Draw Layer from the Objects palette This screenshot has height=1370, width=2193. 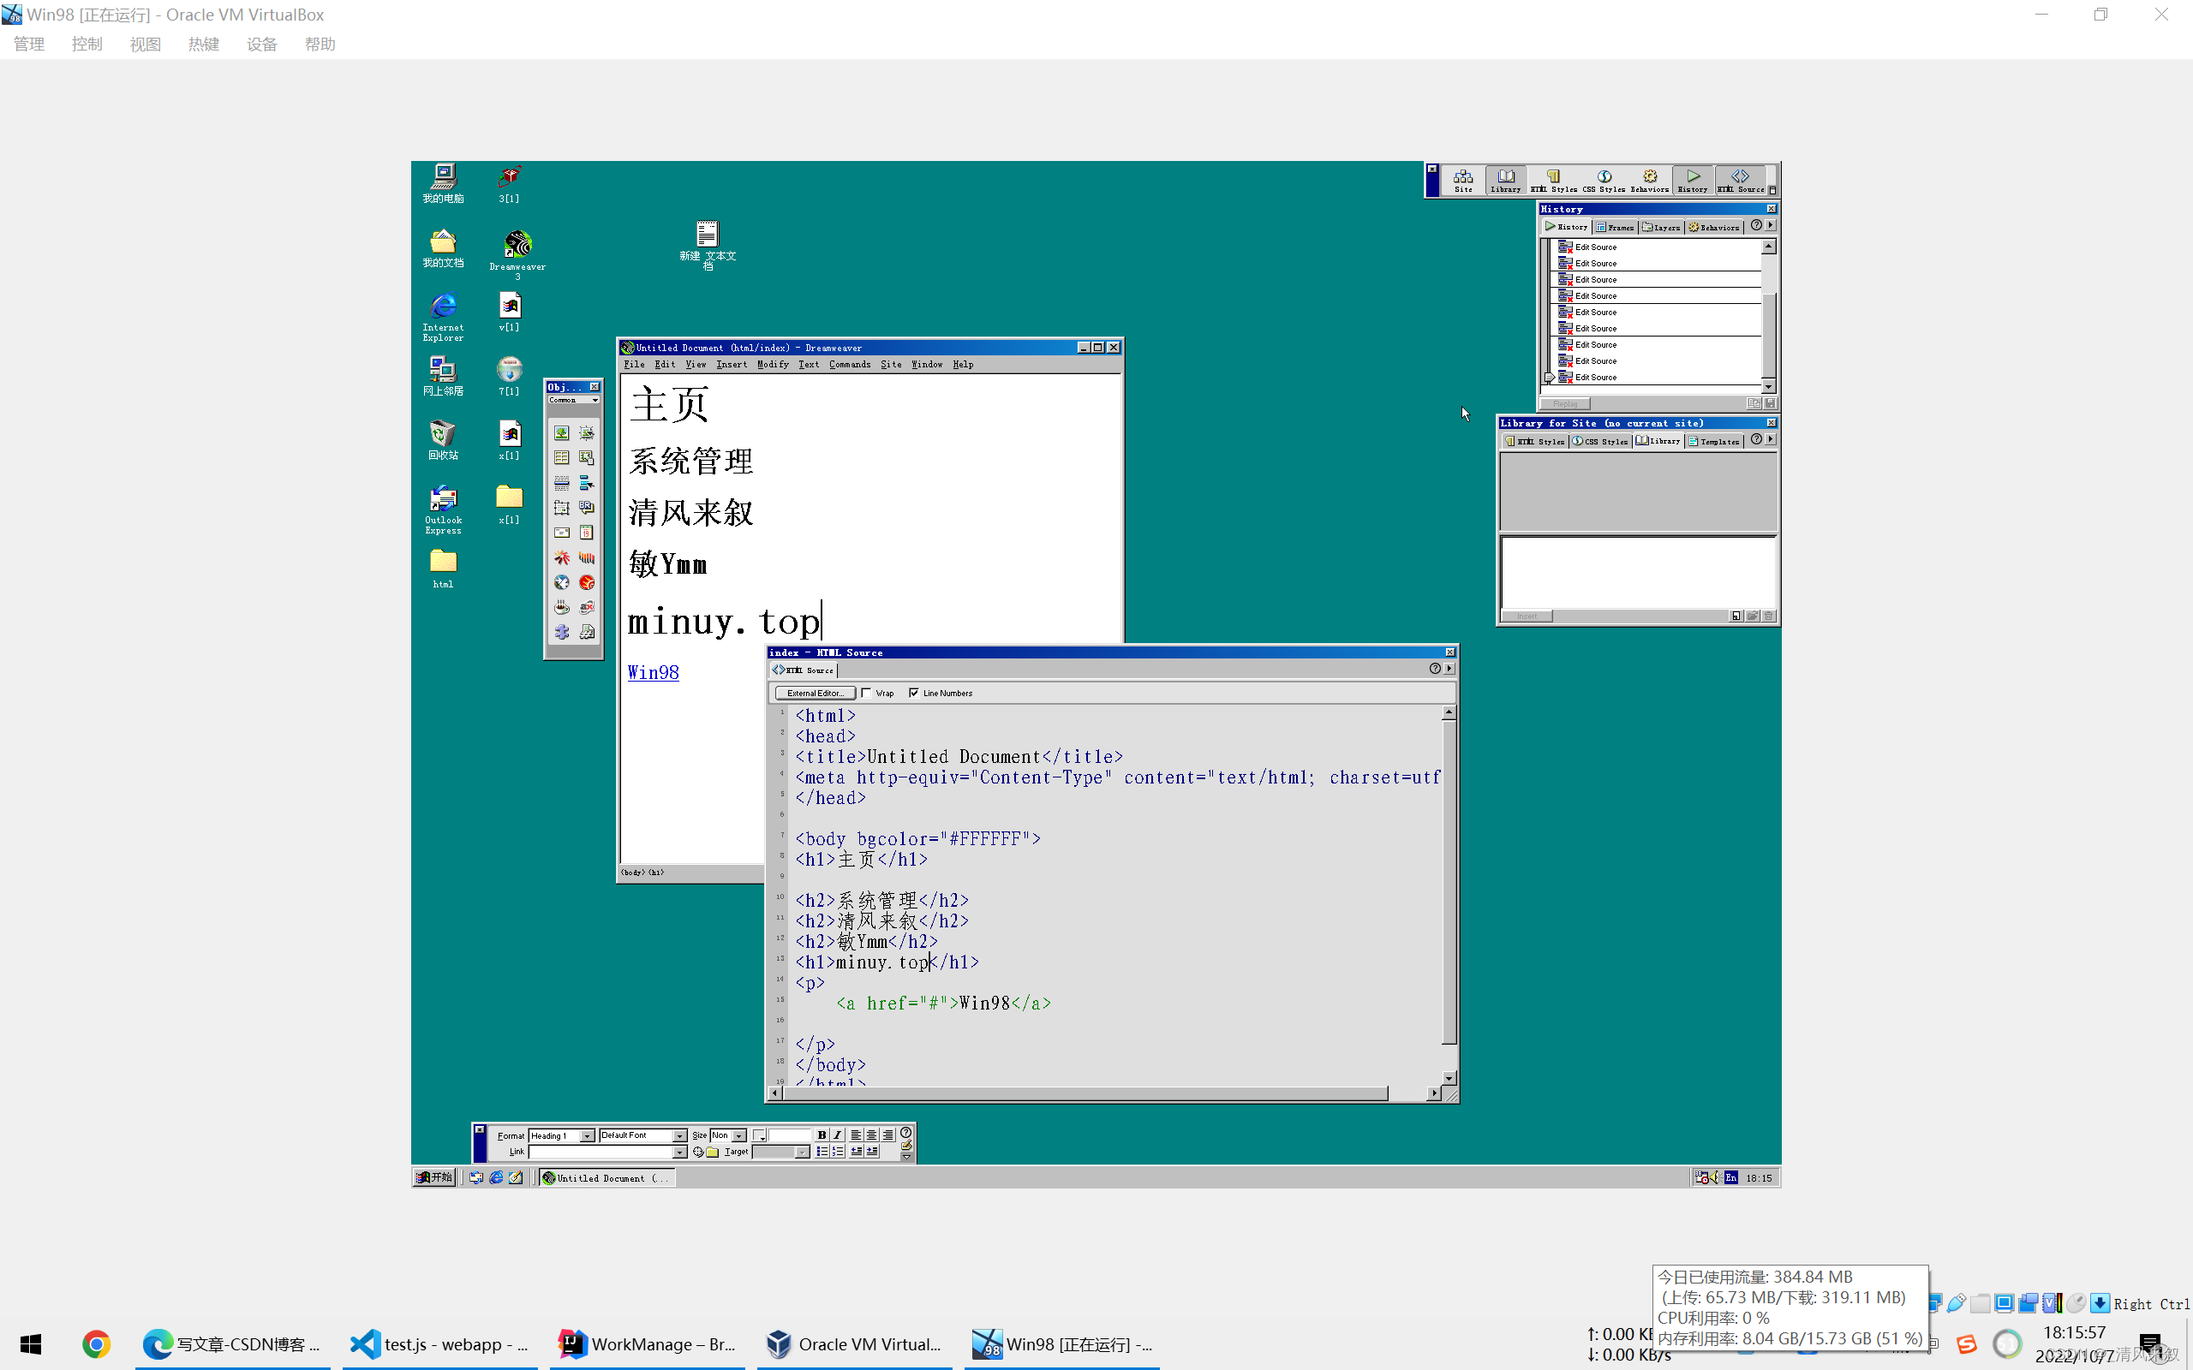(562, 508)
